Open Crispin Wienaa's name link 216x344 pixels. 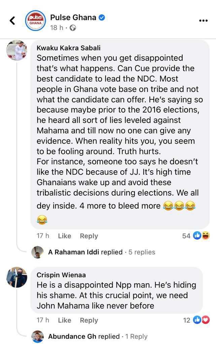(x=61, y=275)
